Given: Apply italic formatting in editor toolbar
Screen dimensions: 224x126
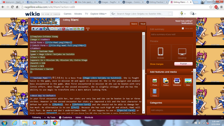Looking at the screenshot, I should point(37,29).
